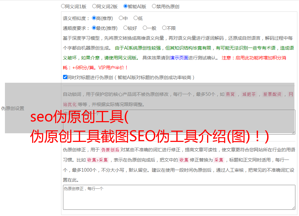
Task: Set 语义相似度 to 中
Action: tap(121, 18)
